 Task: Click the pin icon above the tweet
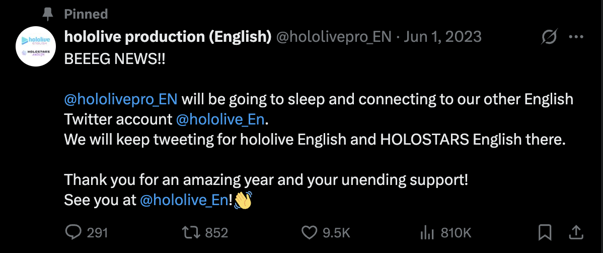point(48,14)
